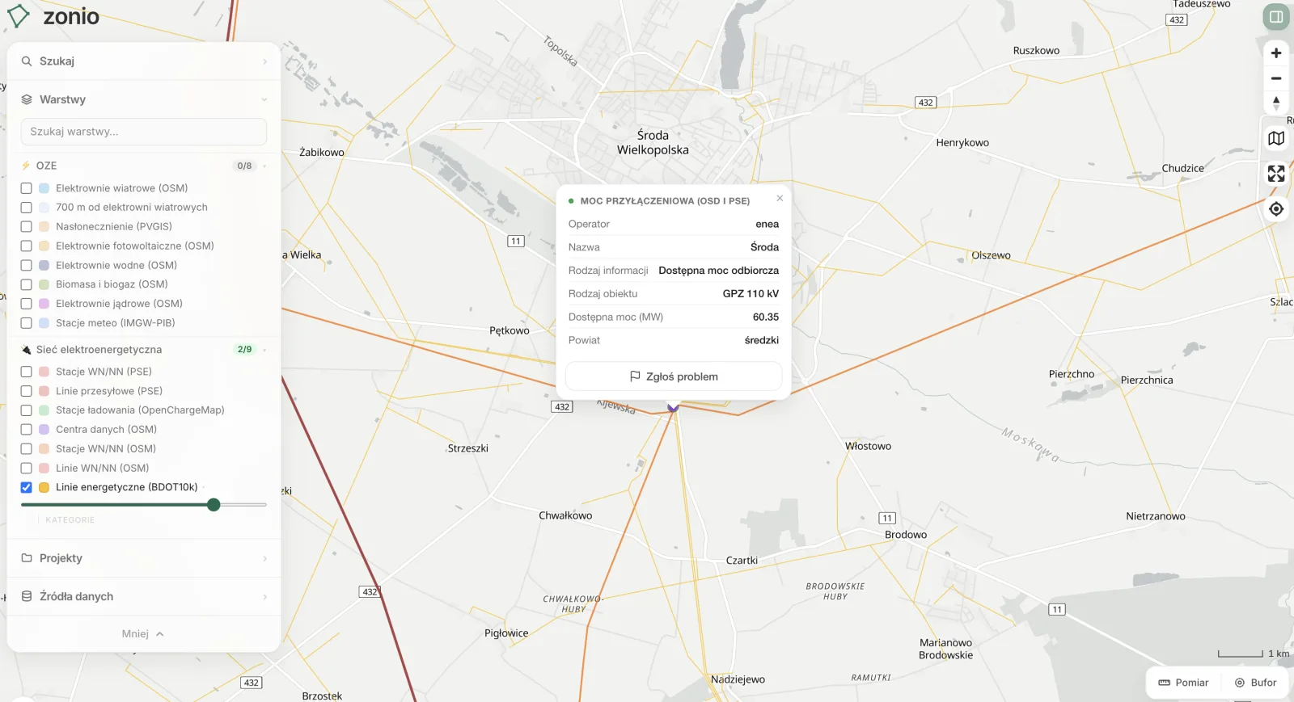The image size is (1294, 702).
Task: Click the OZE lightning bolt icon
Action: 26,166
